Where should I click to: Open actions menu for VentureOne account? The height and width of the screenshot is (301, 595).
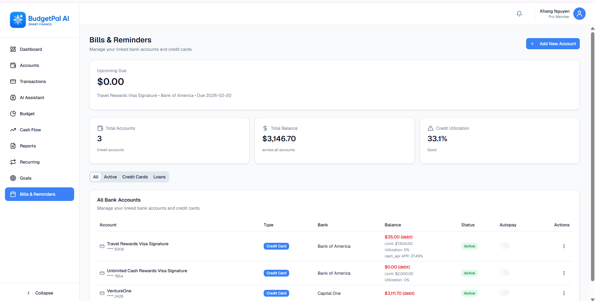(x=564, y=293)
